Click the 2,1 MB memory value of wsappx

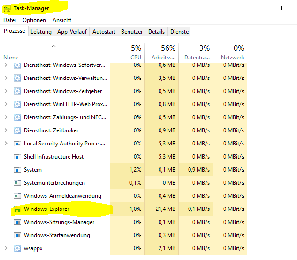167,248
